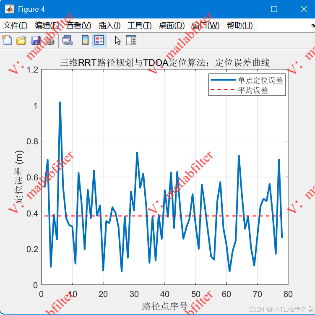Click the y-axis tick label 0.6

pyautogui.click(x=33, y=177)
